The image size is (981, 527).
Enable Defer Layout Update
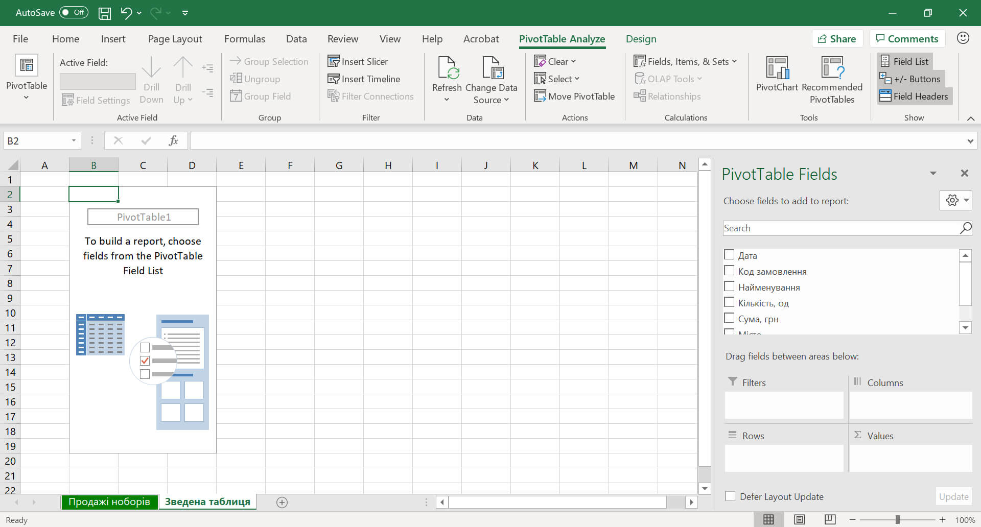coord(730,496)
